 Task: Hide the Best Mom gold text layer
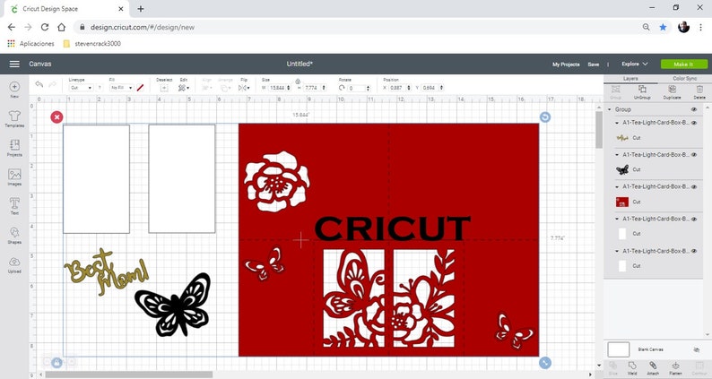[694, 123]
